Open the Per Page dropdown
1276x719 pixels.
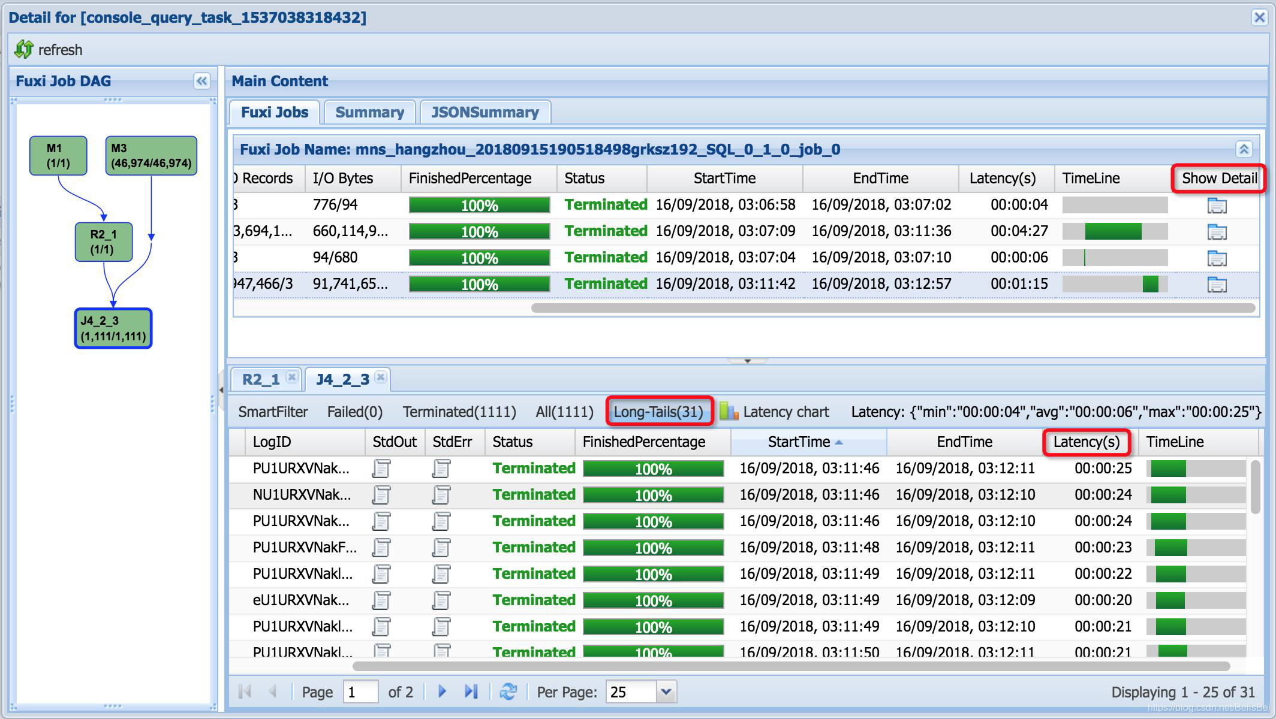pyautogui.click(x=666, y=692)
